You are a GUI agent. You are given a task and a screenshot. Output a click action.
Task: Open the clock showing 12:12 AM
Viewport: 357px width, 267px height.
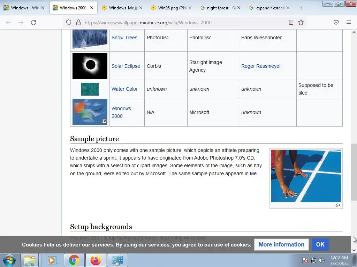pos(339,260)
